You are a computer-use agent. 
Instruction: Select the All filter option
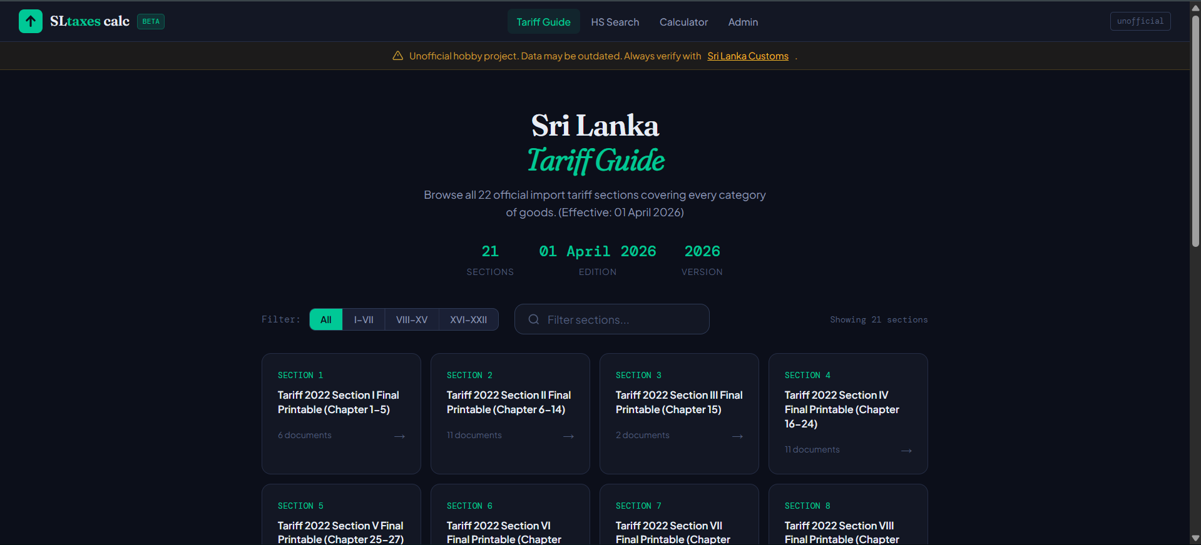tap(326, 319)
